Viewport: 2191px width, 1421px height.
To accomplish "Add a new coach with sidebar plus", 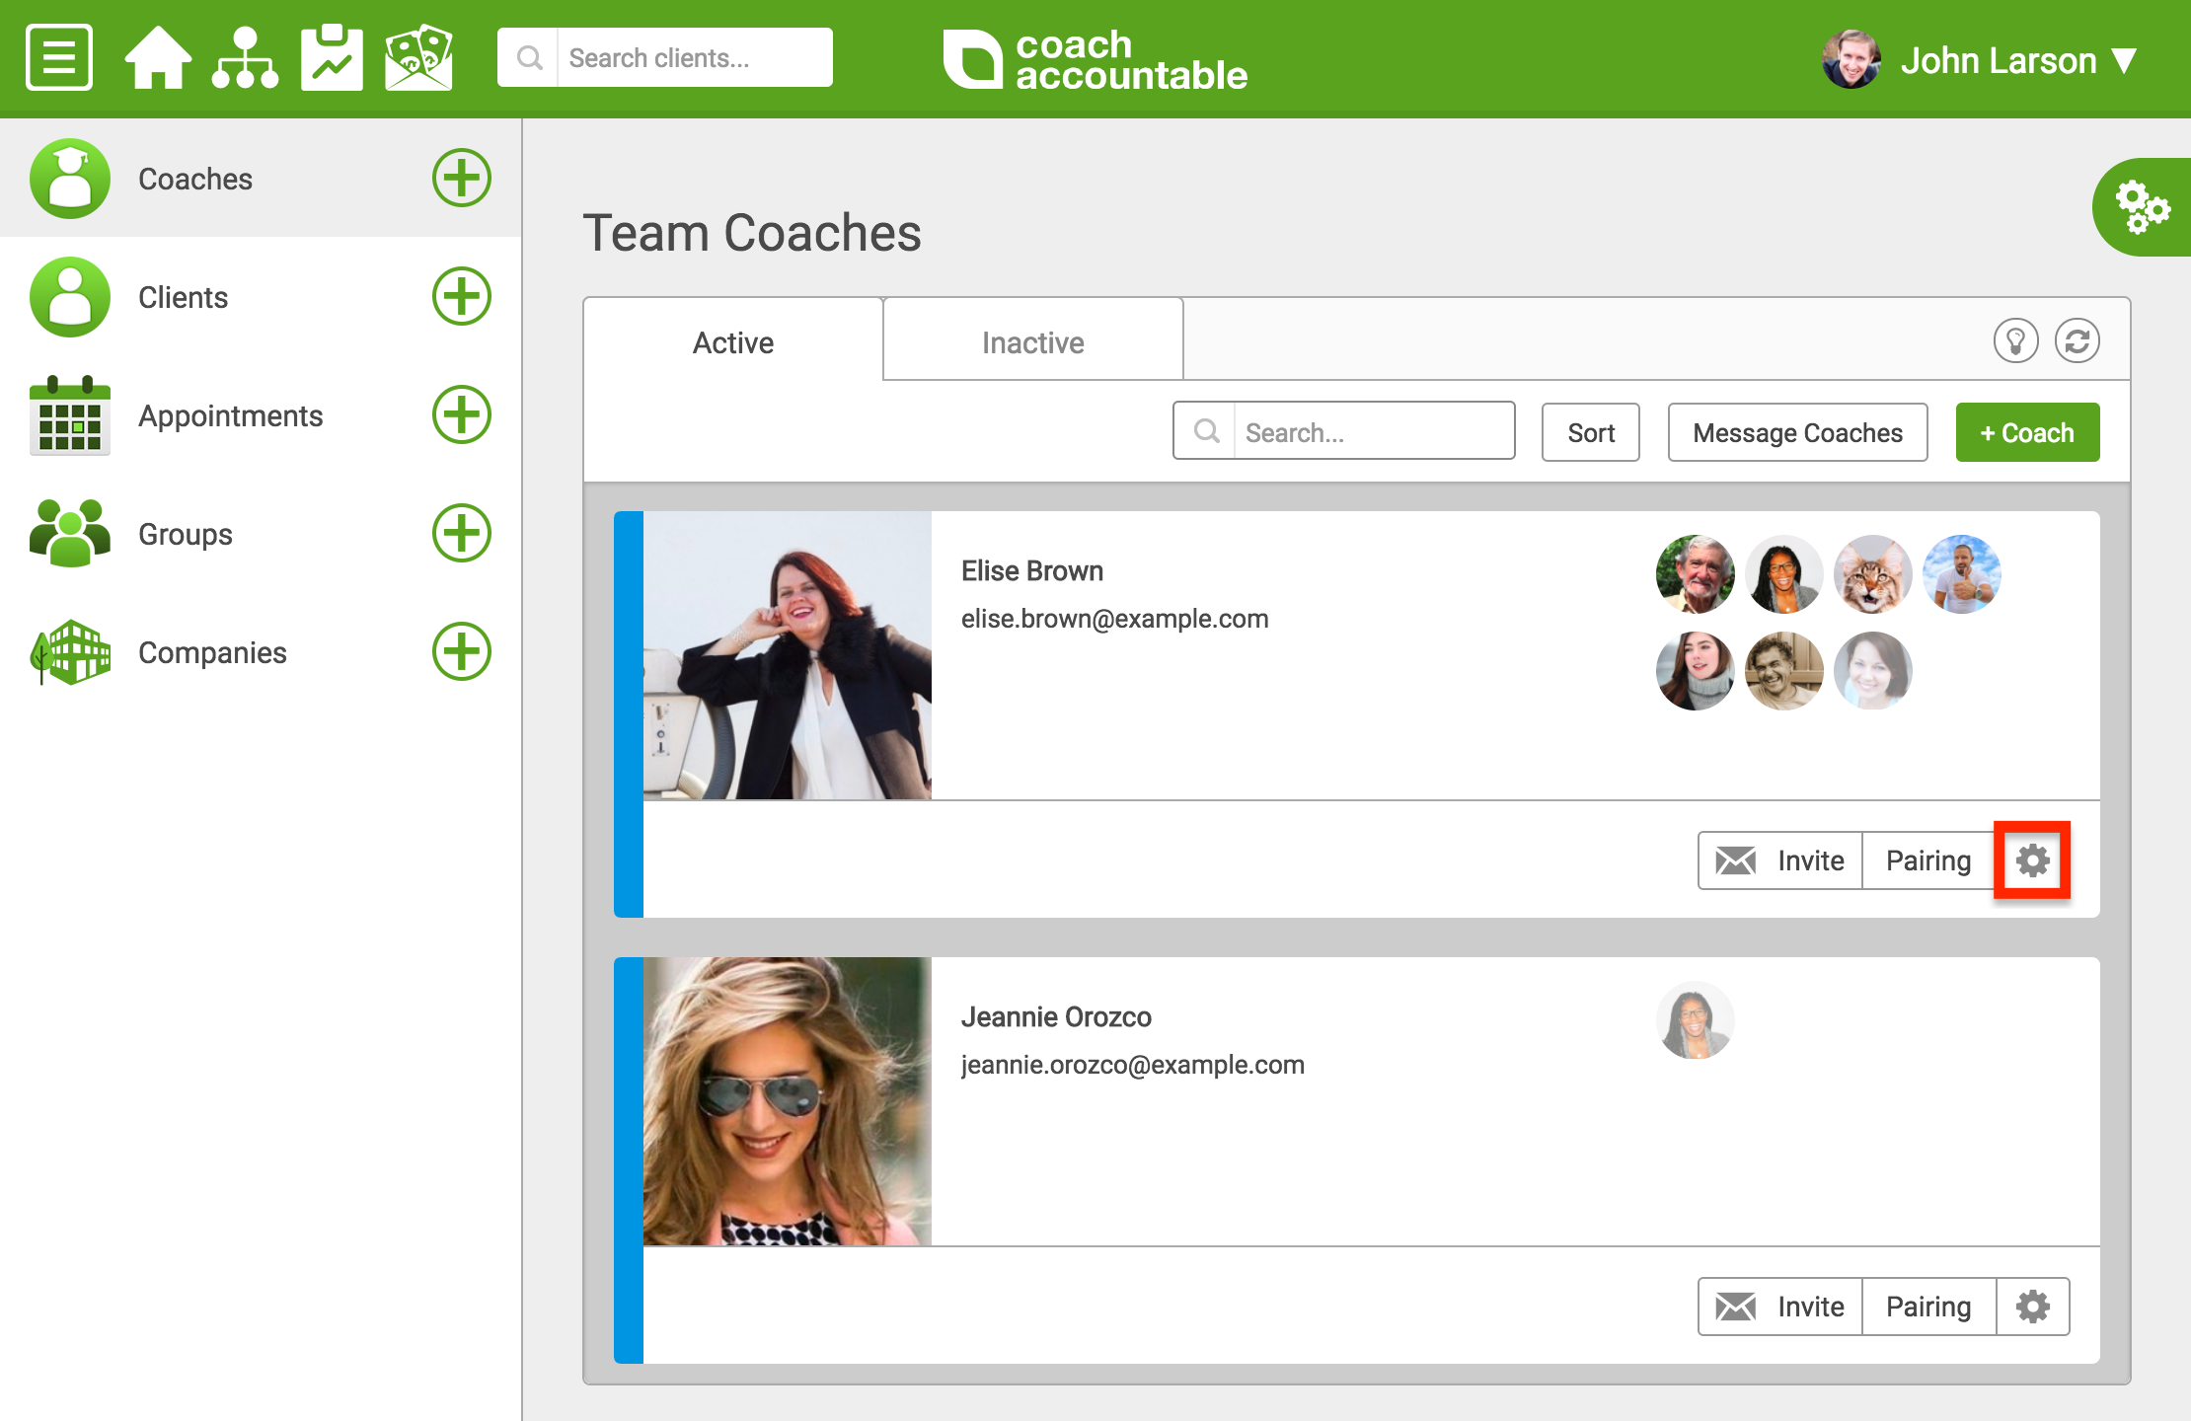I will point(462,179).
